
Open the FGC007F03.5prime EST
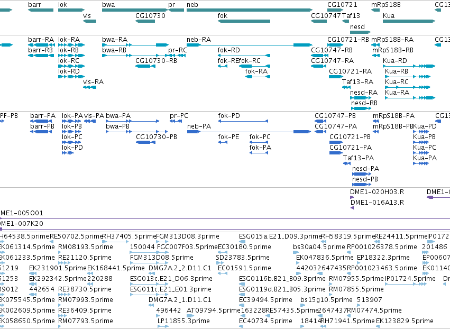(162, 252)
